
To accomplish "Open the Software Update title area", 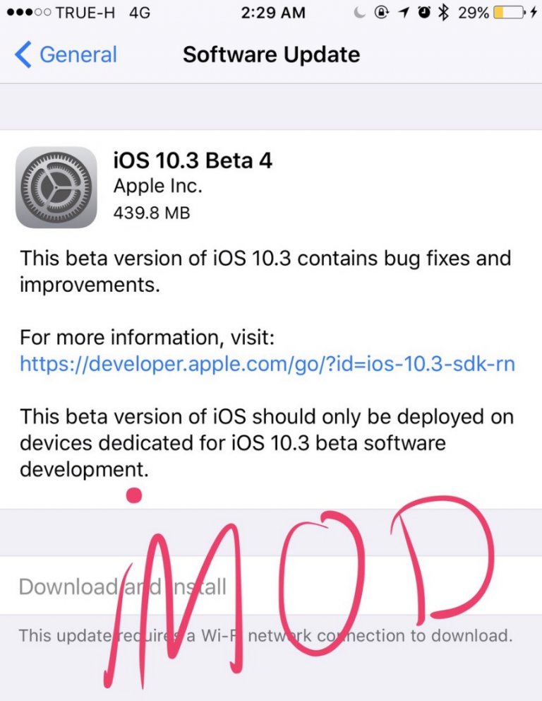I will [x=271, y=54].
